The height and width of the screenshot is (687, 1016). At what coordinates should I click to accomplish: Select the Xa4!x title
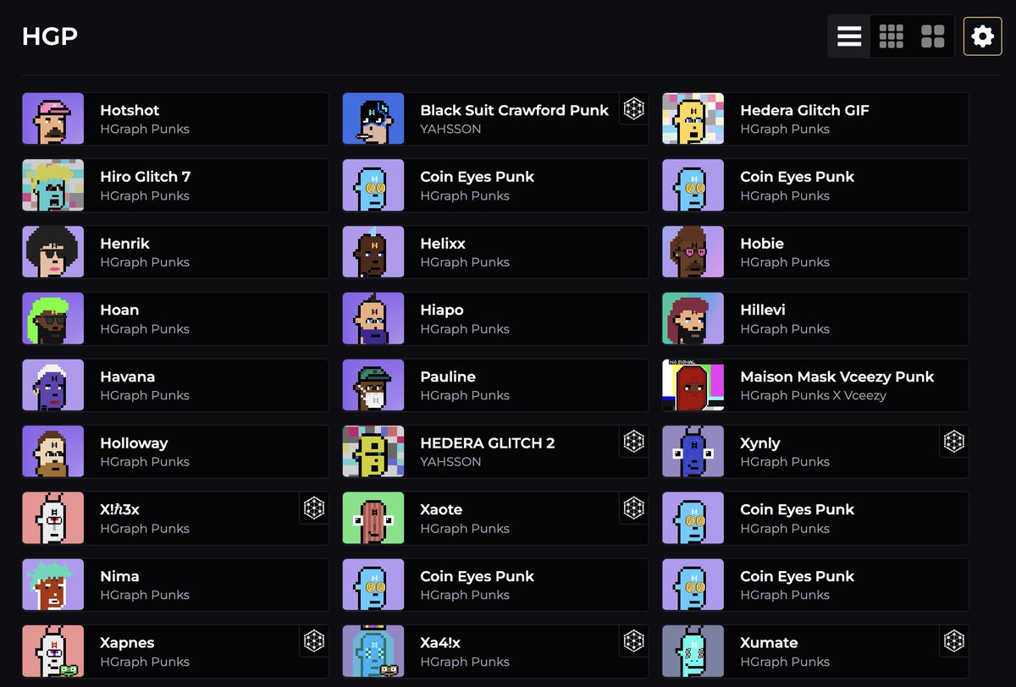pyautogui.click(x=442, y=643)
